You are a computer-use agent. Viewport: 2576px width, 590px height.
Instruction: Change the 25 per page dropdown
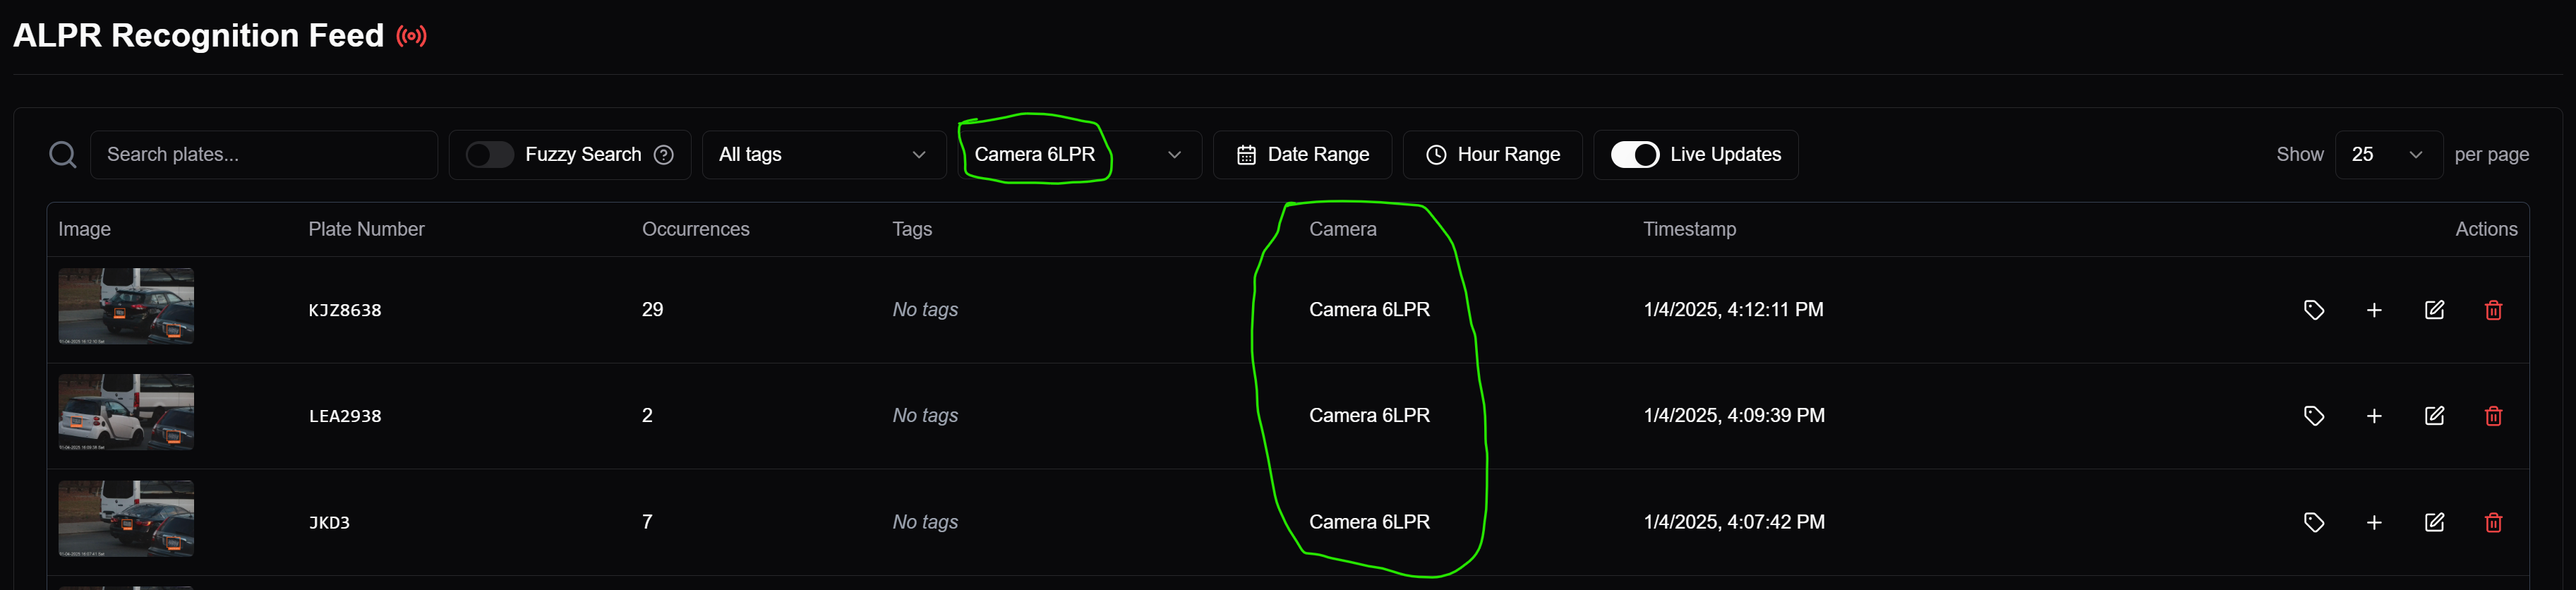tap(2387, 155)
